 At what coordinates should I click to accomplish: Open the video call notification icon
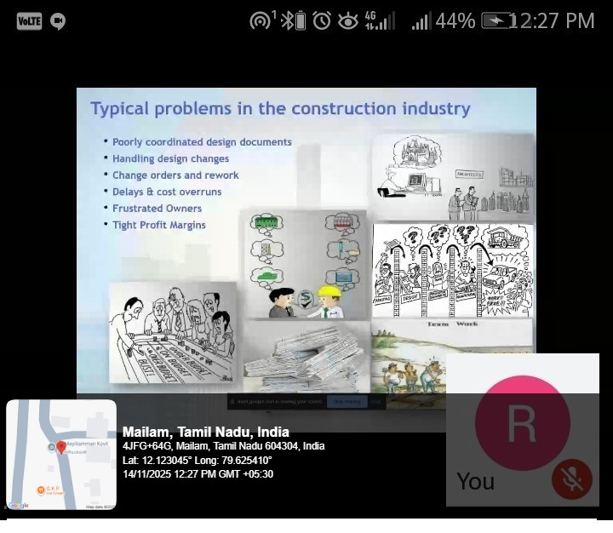tap(58, 21)
